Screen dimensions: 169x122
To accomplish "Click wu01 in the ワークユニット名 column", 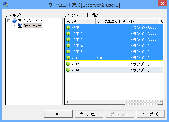I will coord(100,58).
